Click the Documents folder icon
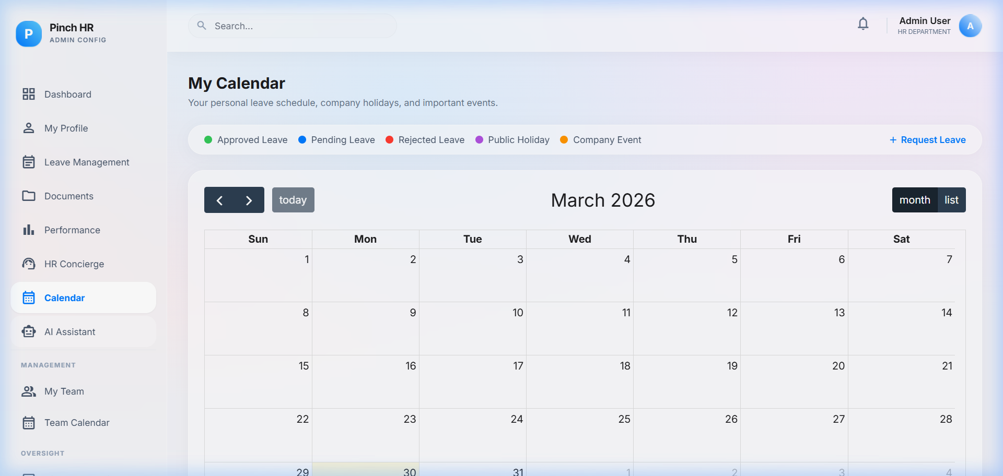This screenshot has width=1003, height=476. (29, 196)
